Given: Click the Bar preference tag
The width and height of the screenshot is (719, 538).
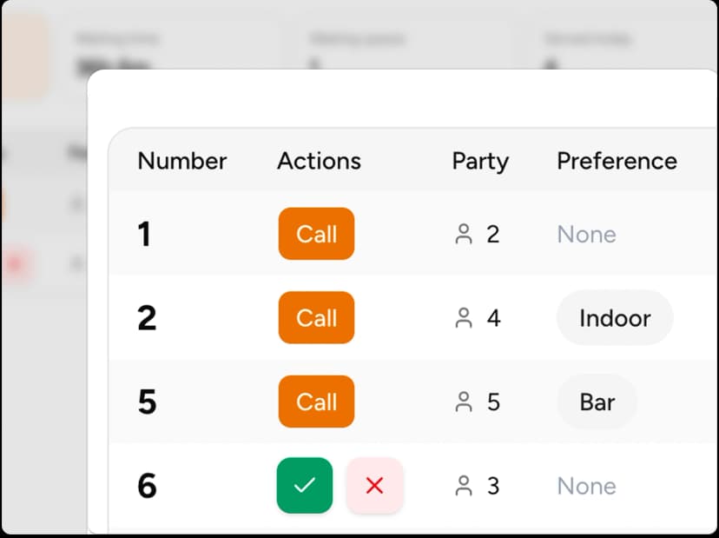Looking at the screenshot, I should pos(597,402).
